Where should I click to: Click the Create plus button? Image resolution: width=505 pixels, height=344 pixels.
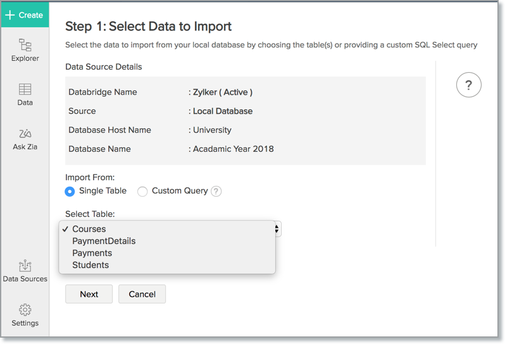pyautogui.click(x=24, y=15)
